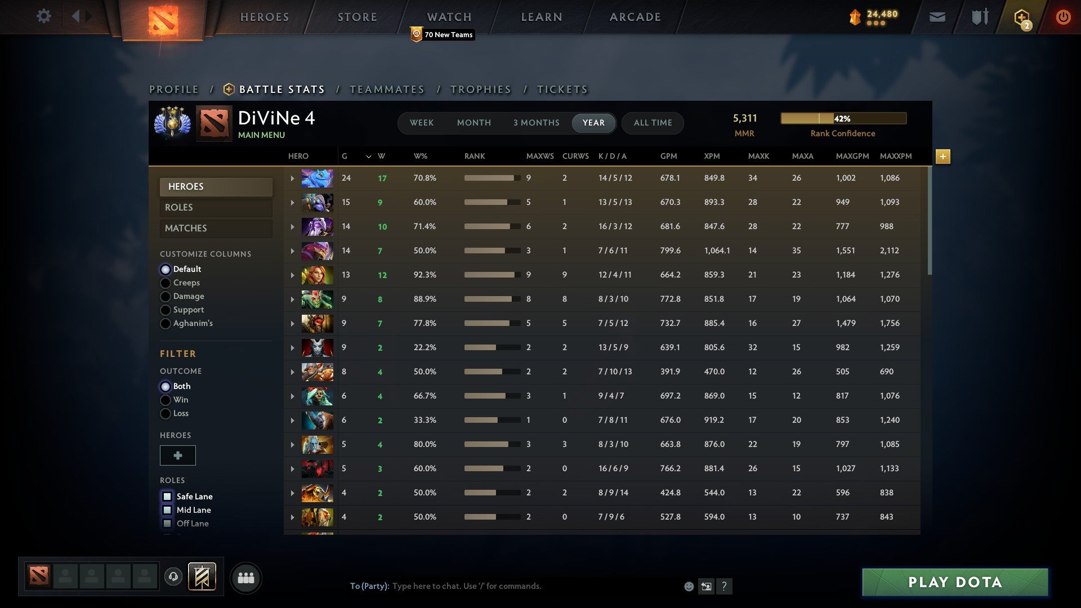Click the power button to exit the game
This screenshot has width=1081, height=608.
click(1063, 16)
